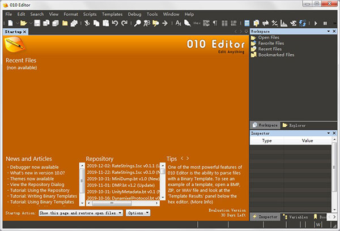Switch to the Explorer tab

[x=296, y=125]
